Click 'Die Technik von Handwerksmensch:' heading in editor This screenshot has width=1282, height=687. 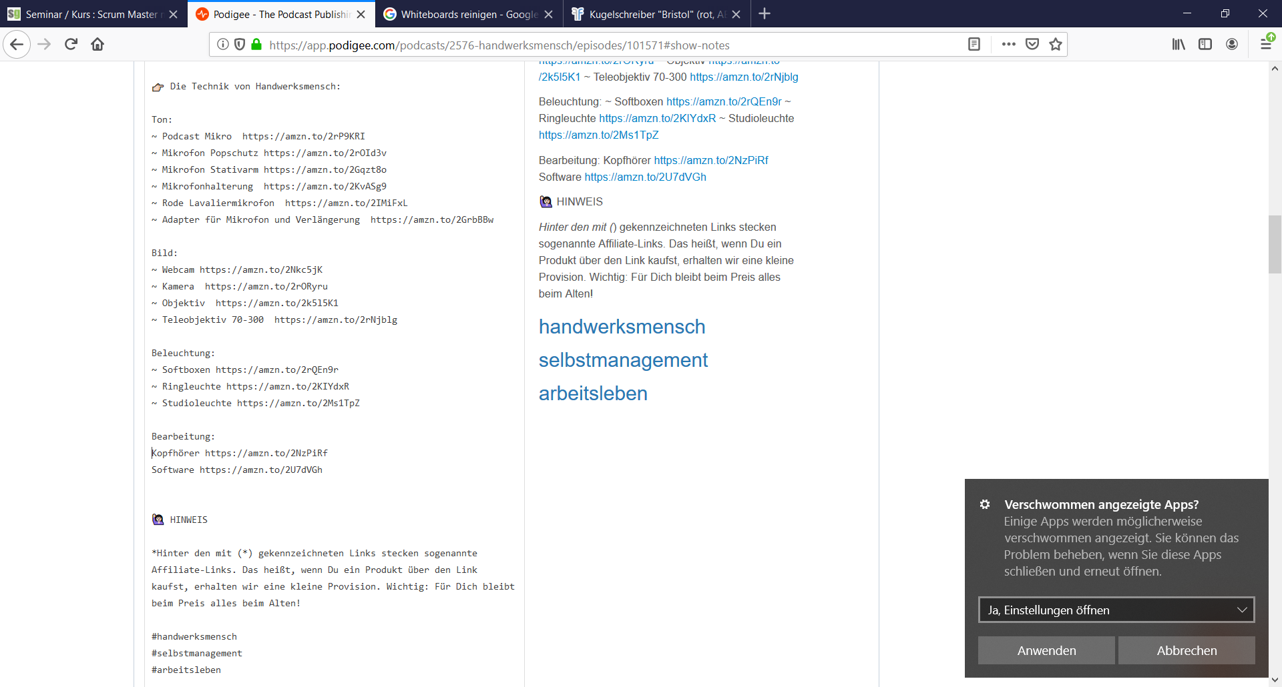[x=255, y=86]
